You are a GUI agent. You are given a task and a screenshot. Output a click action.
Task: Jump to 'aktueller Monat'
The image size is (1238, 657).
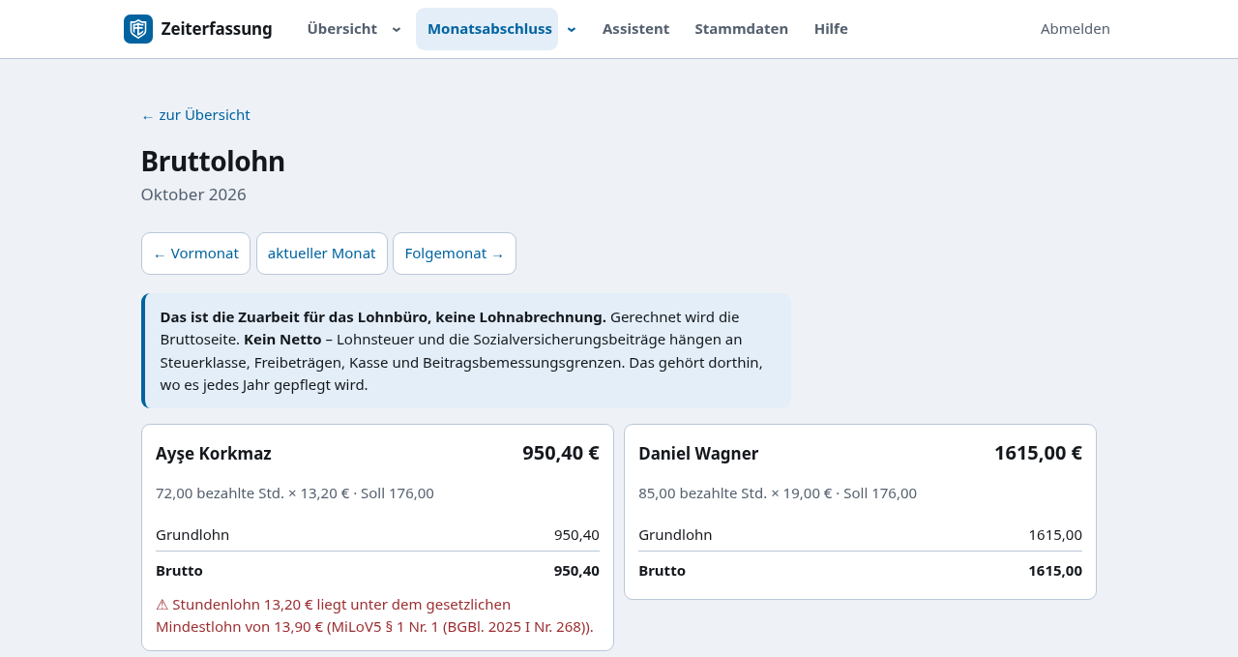(321, 254)
